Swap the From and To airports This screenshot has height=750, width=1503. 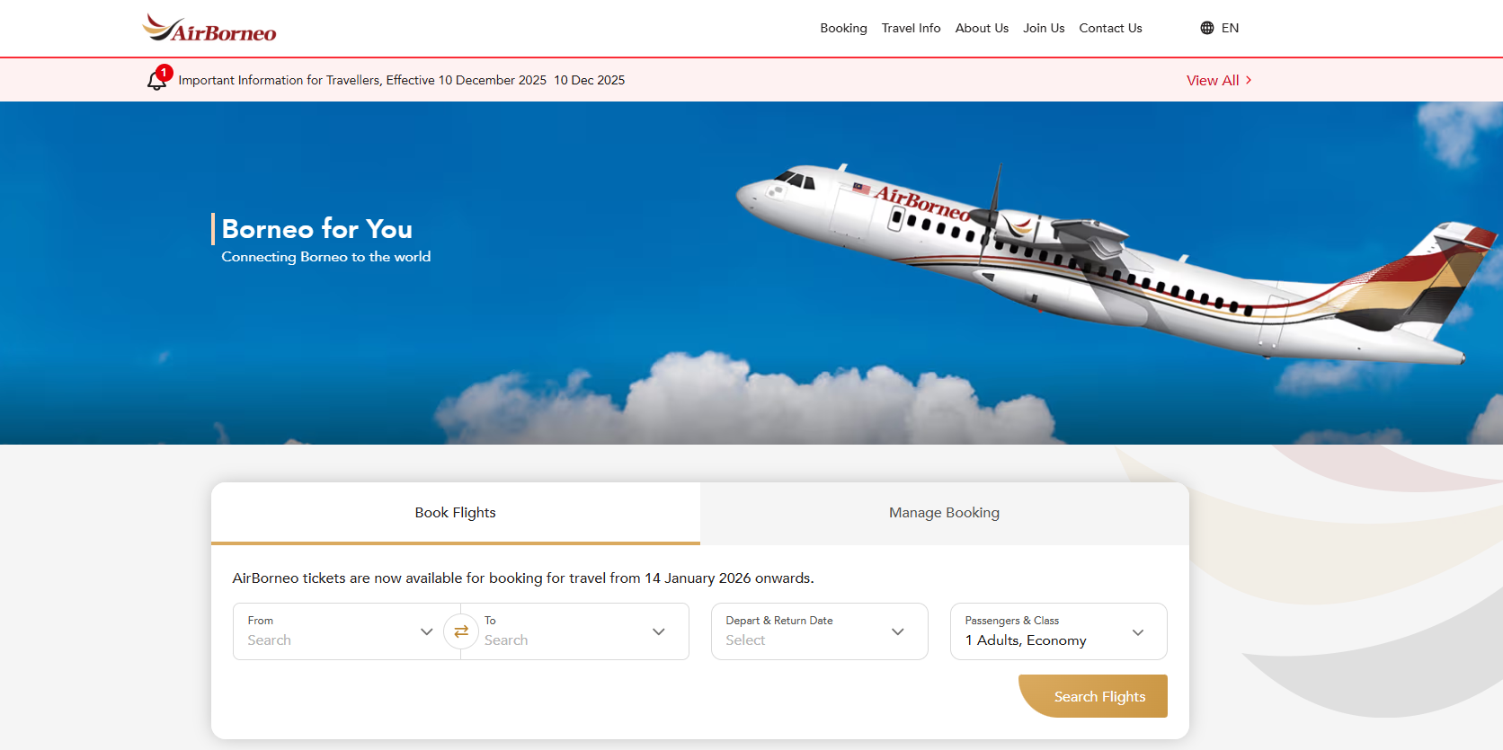pyautogui.click(x=461, y=631)
